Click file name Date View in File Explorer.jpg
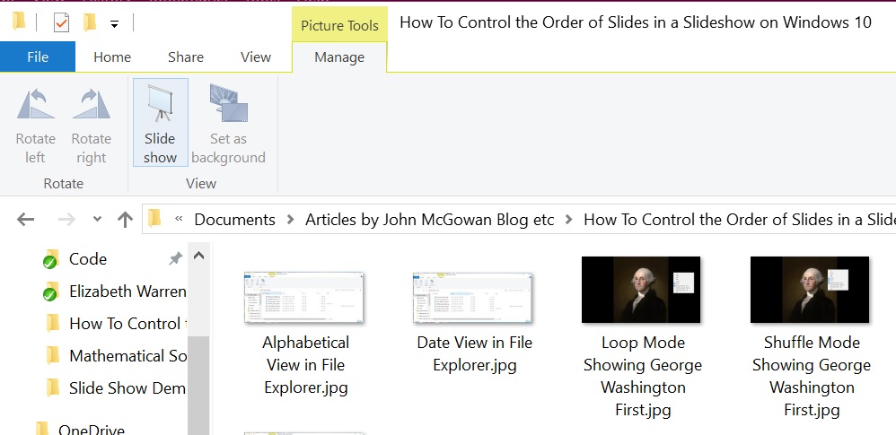 [474, 354]
